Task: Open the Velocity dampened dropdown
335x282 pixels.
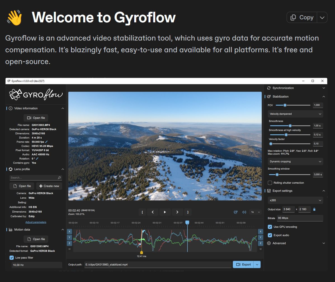Action: [x=295, y=114]
